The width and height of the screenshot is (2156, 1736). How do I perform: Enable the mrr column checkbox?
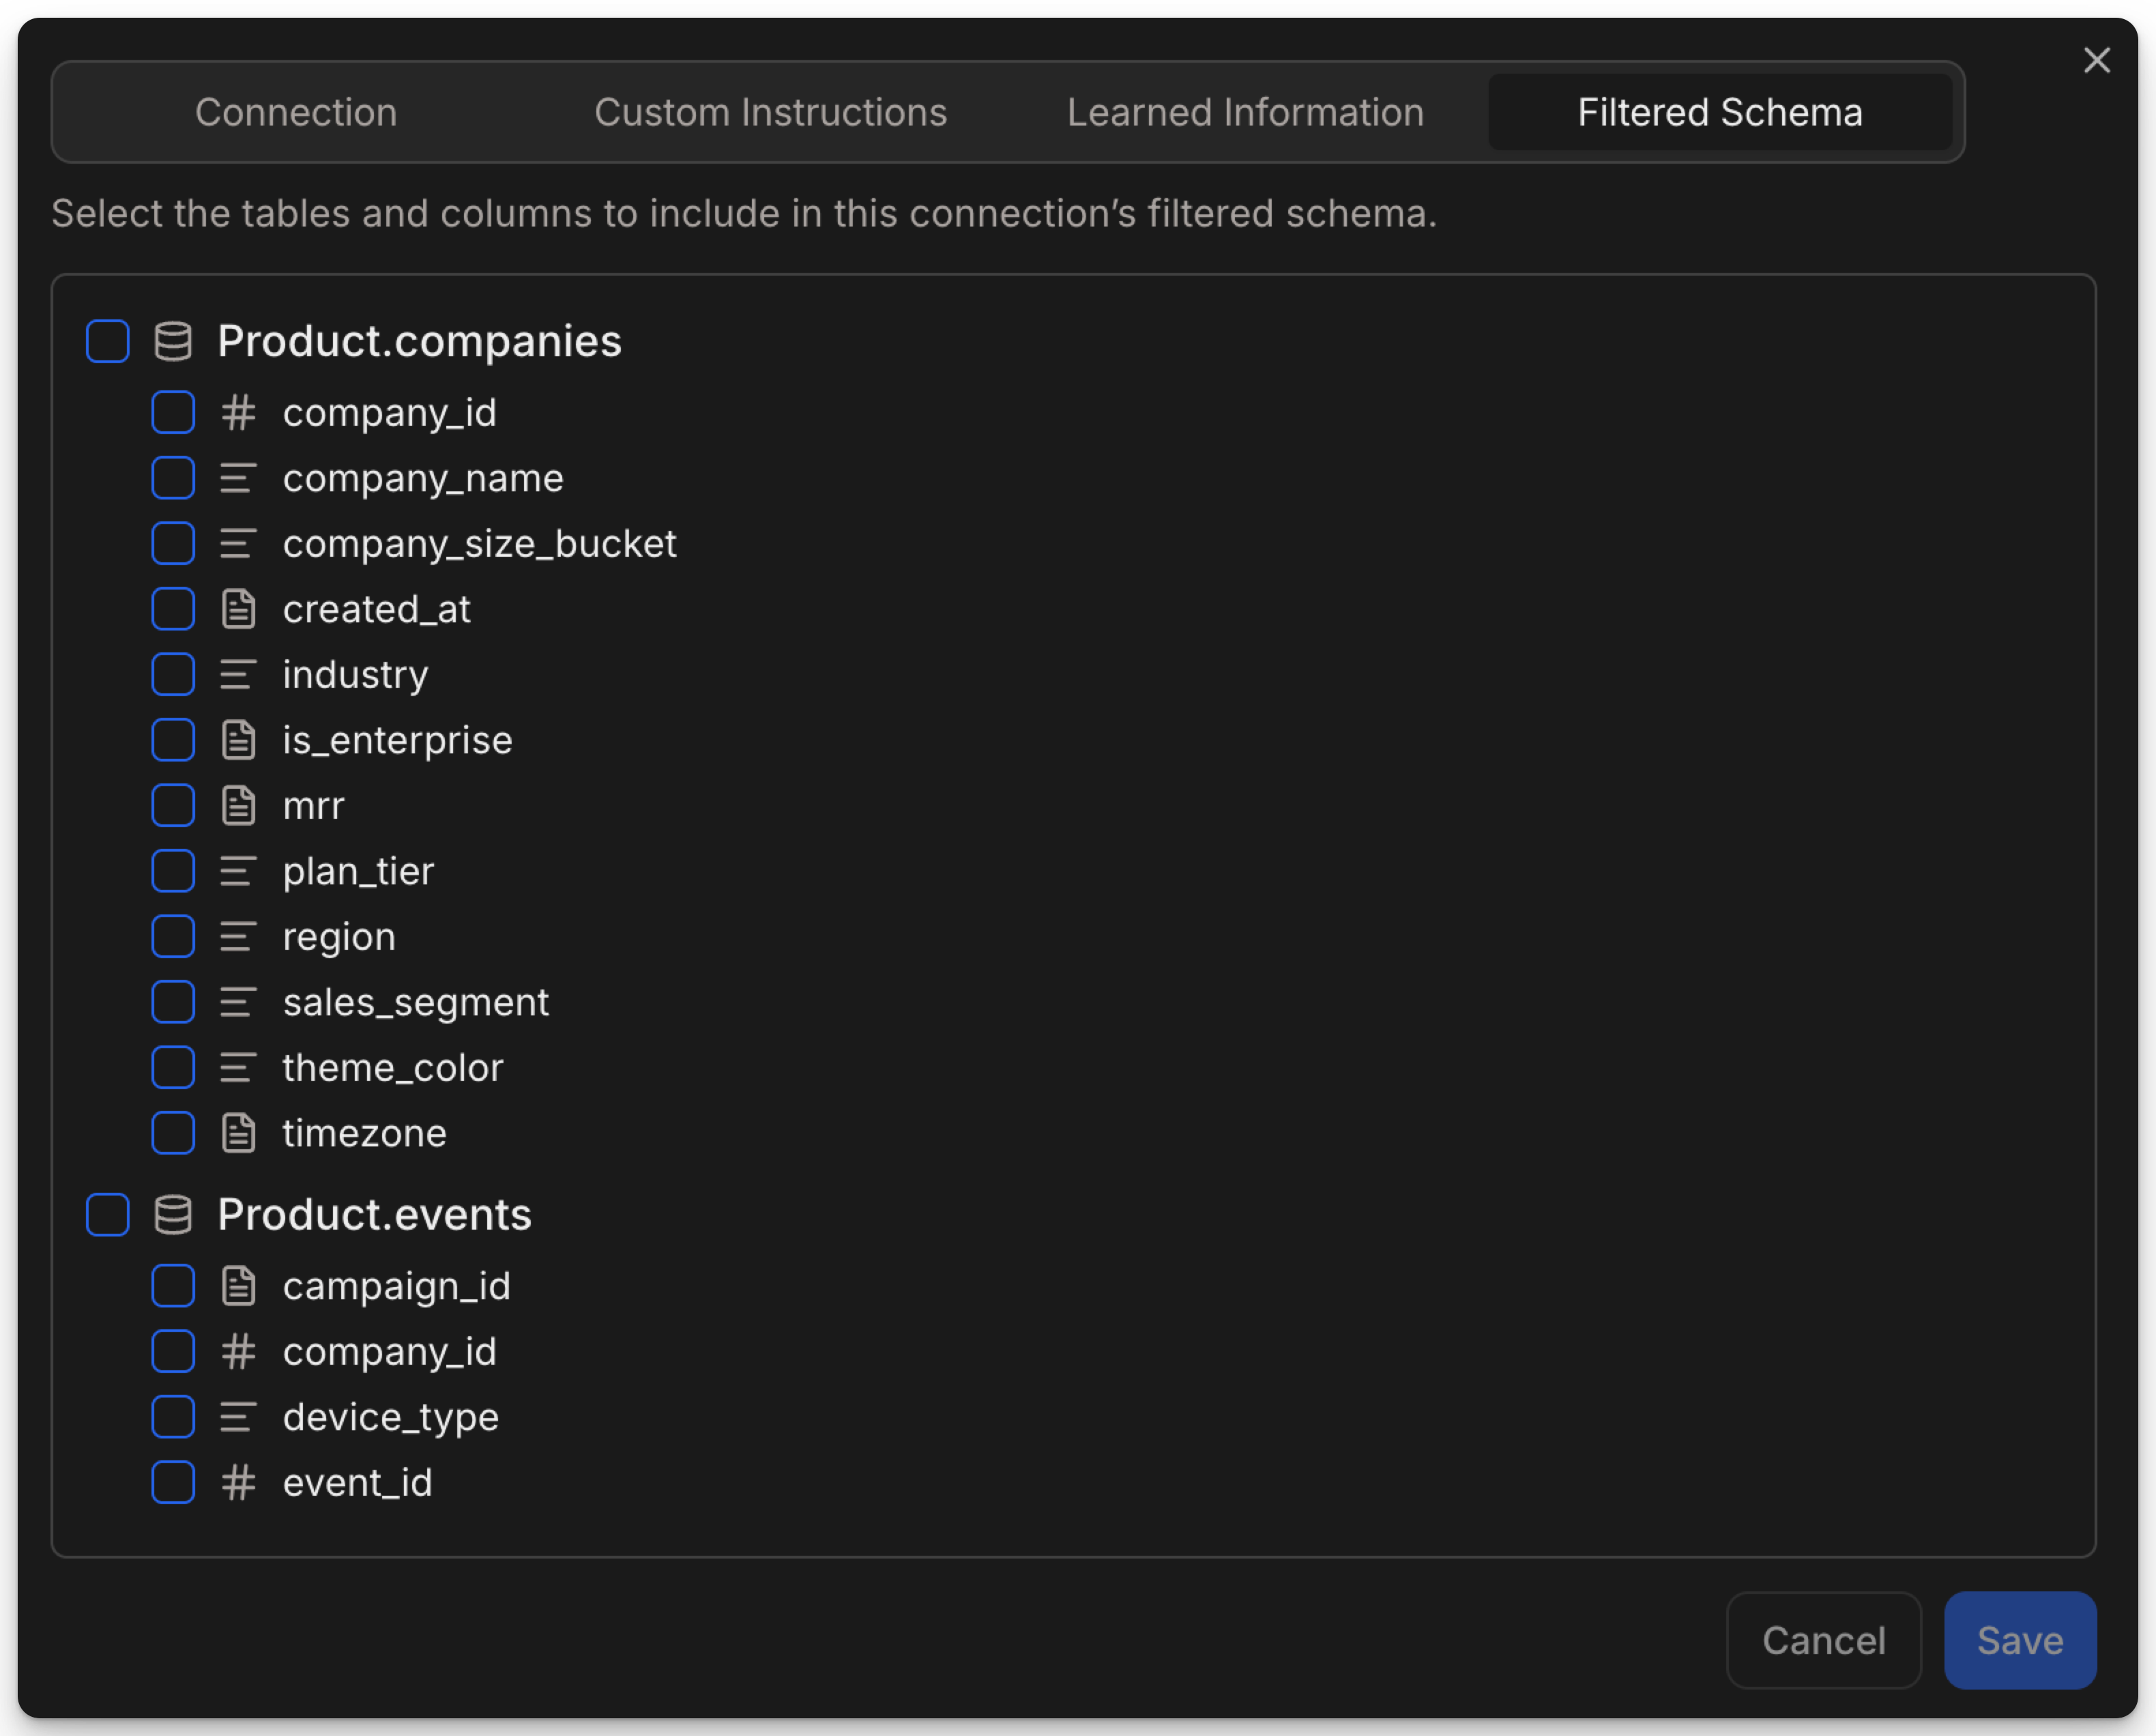coord(173,805)
